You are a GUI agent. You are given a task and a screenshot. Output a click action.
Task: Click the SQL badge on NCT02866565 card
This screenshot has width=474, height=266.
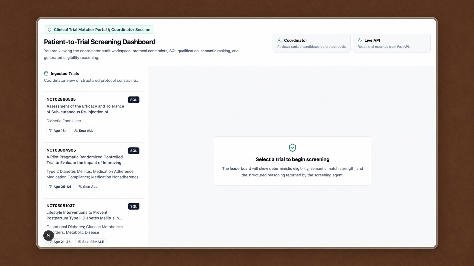click(134, 100)
